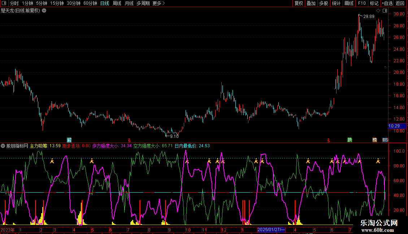
Task: Click the green 跌 marker icon
Action: pyautogui.click(x=350, y=140)
